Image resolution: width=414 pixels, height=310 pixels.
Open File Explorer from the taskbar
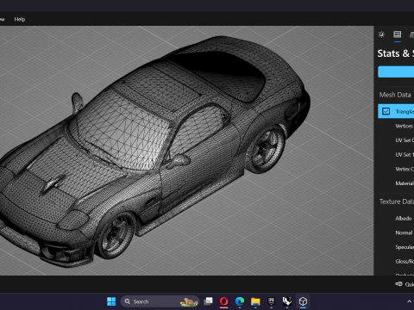tap(255, 301)
